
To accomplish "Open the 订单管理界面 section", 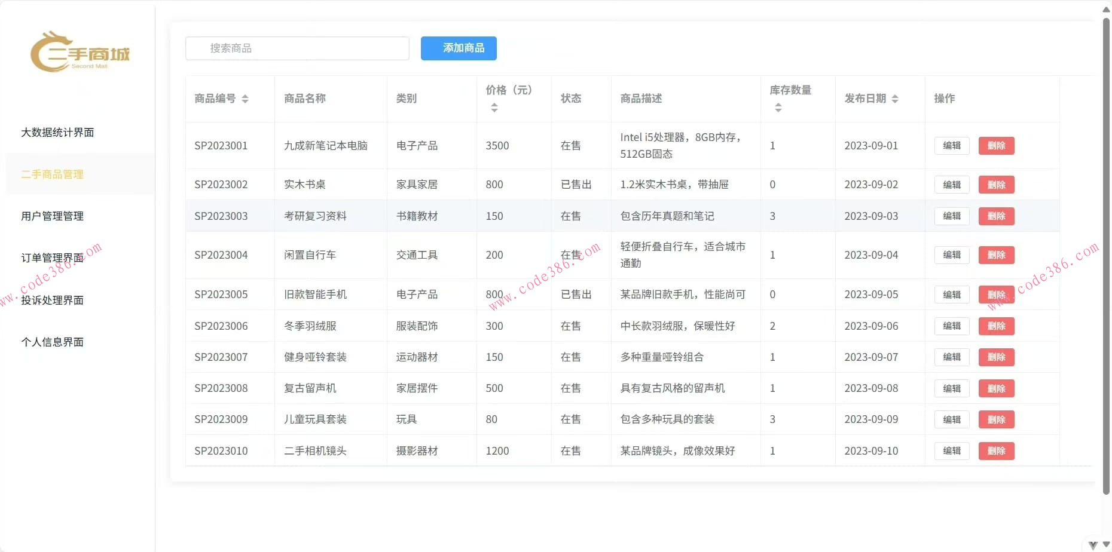I will [x=53, y=257].
